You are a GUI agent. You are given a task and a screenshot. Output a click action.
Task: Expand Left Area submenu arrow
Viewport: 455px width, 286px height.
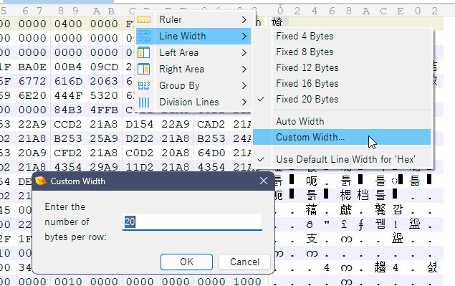[244, 53]
